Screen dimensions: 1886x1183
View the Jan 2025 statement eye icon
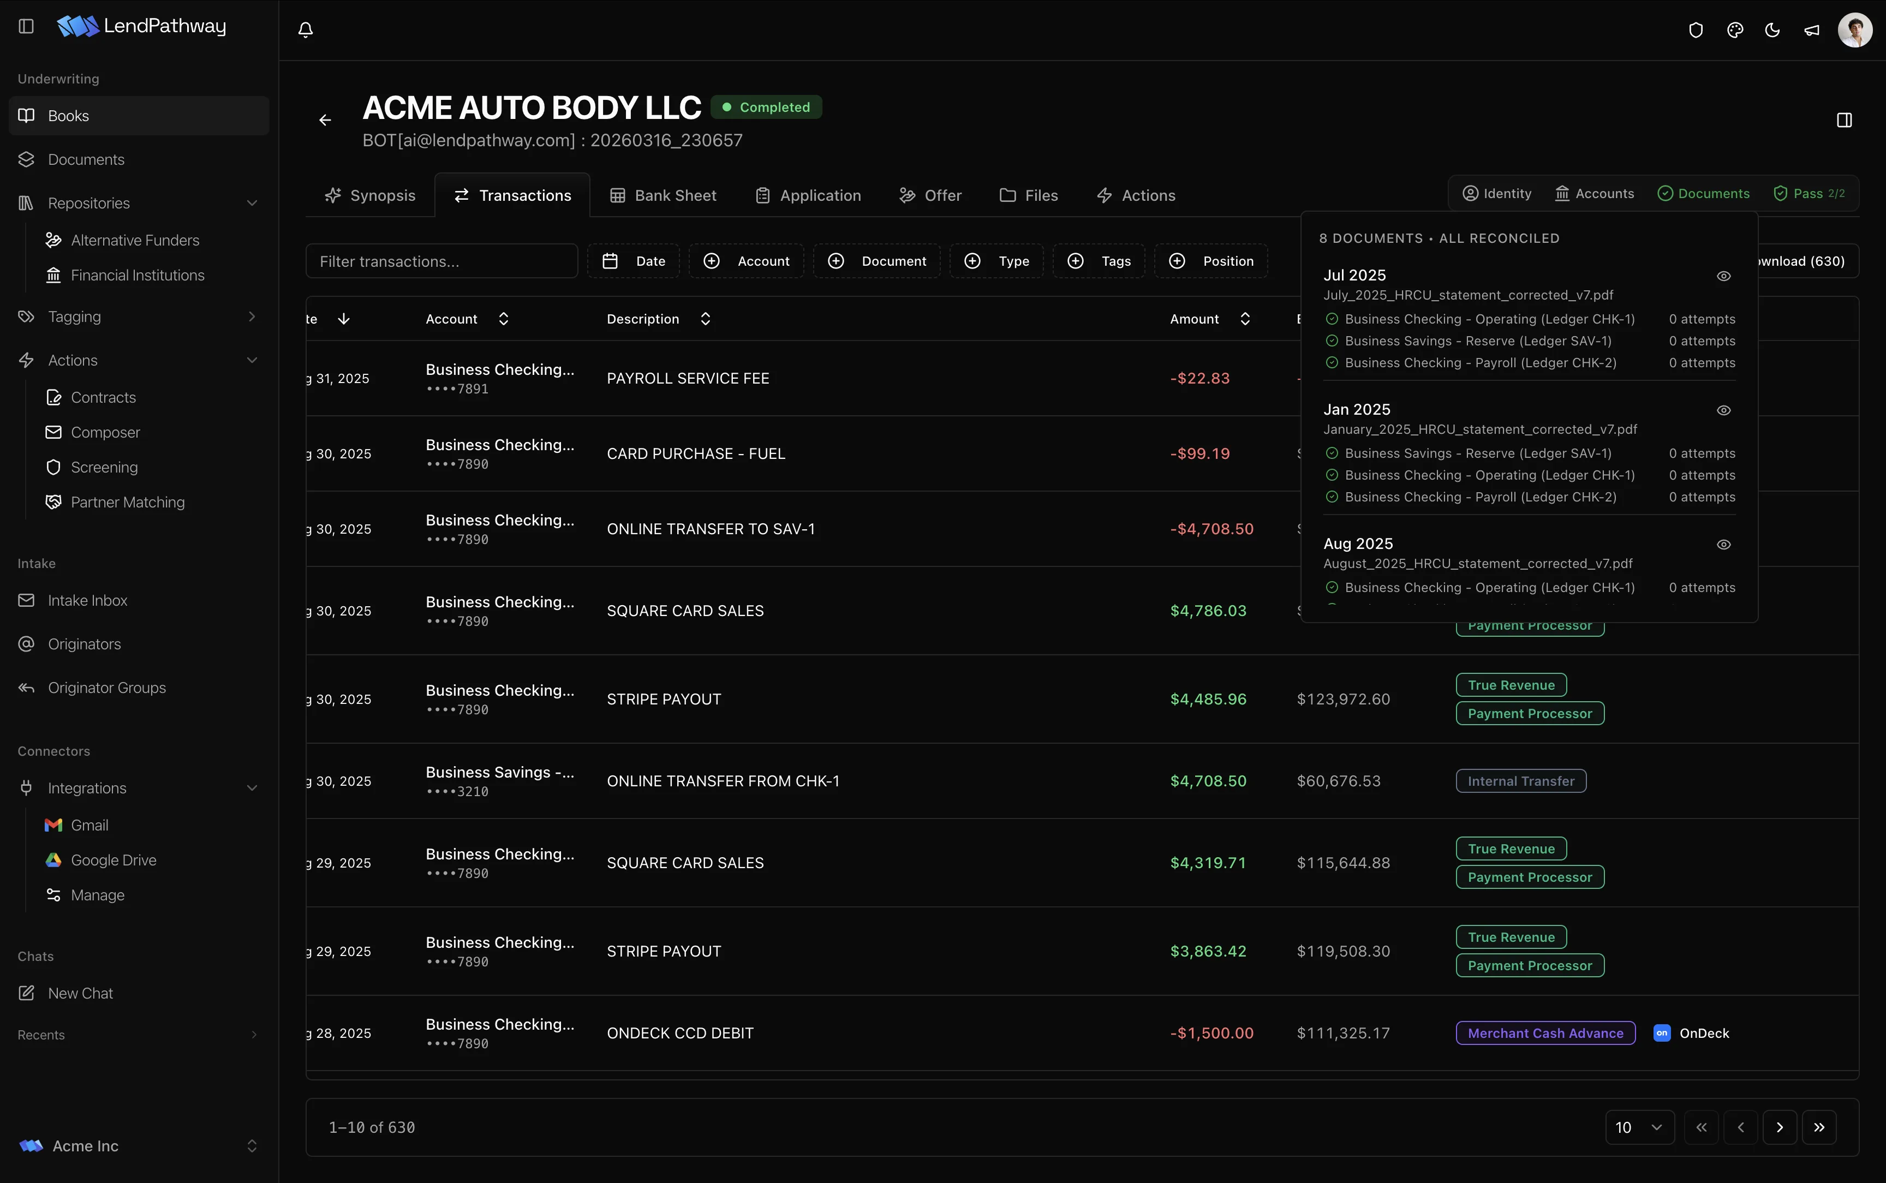1723,411
